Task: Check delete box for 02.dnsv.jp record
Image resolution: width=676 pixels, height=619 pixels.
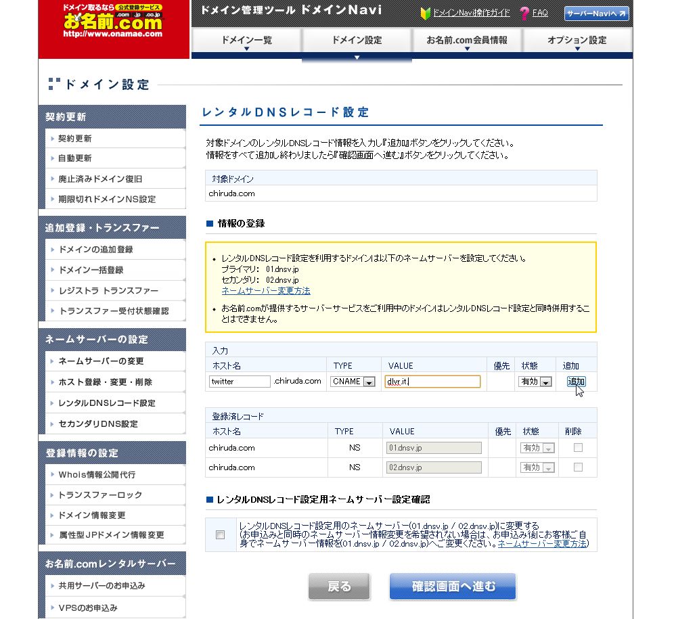Action: click(578, 467)
